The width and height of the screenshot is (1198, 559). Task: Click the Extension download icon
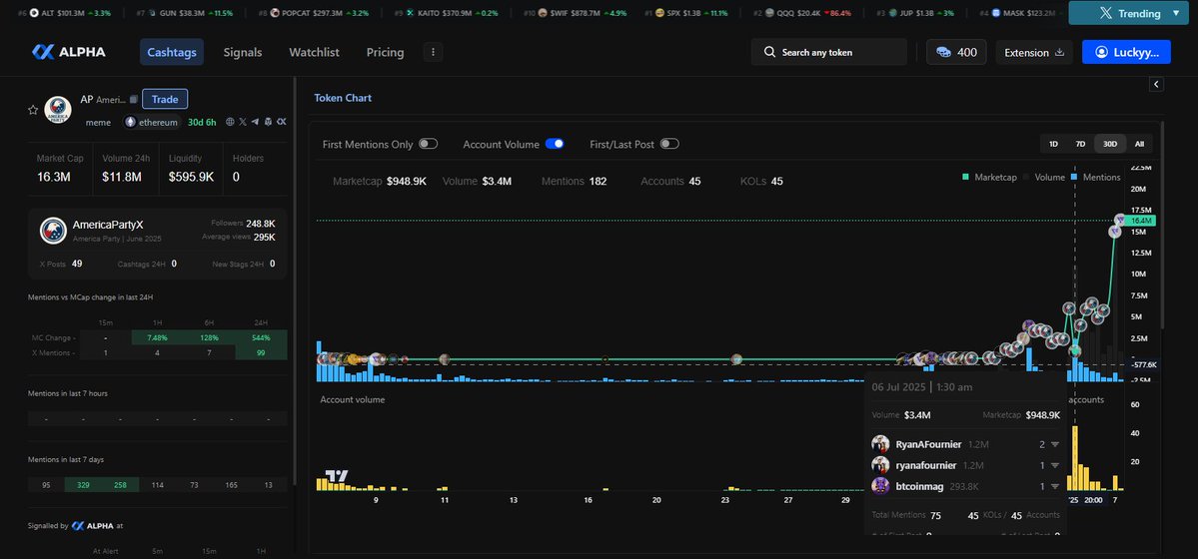1059,53
